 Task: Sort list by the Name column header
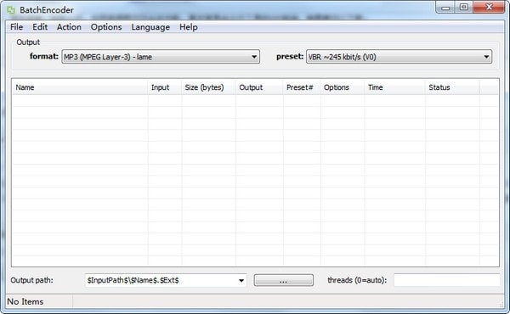(80, 87)
